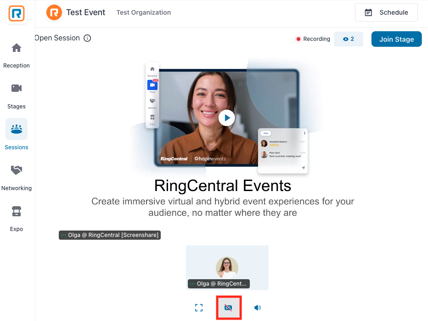Open the Networking handshake icon
Screen dimensions: 428x321
coord(17,170)
